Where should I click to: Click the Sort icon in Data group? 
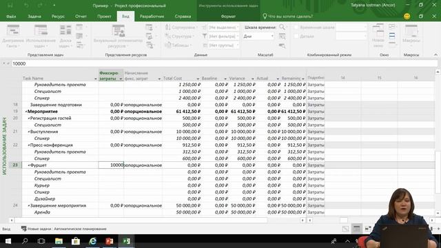tap(168, 28)
